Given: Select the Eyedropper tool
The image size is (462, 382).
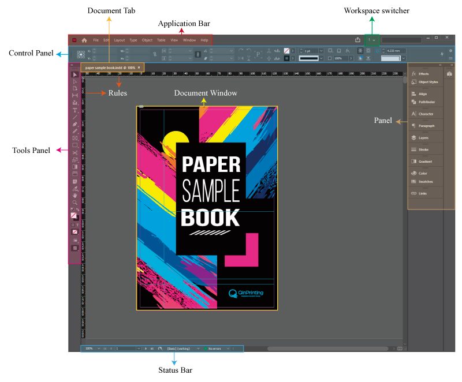Looking at the screenshot, I should tap(75, 189).
